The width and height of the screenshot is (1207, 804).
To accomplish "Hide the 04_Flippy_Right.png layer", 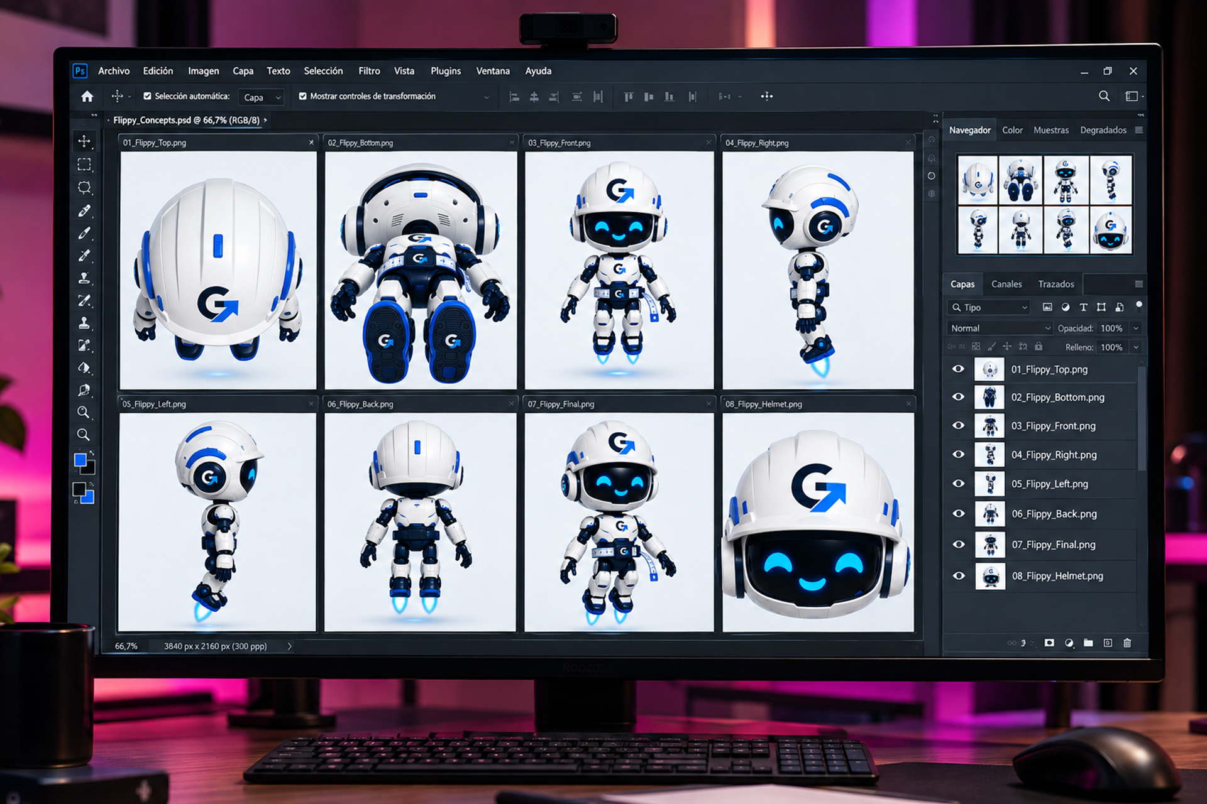I will point(958,454).
